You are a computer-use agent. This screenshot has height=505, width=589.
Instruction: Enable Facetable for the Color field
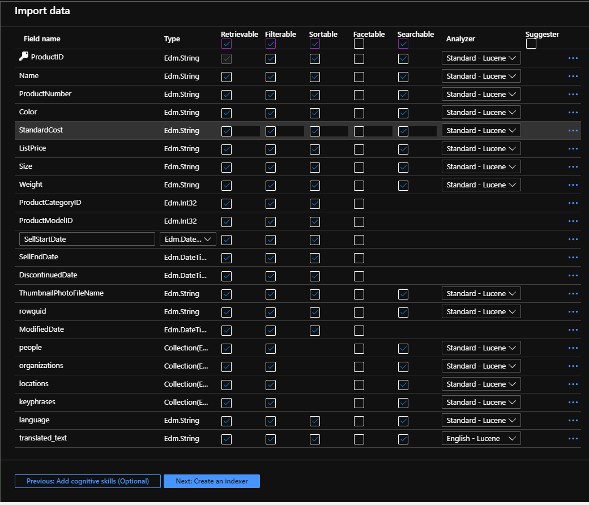[358, 113]
